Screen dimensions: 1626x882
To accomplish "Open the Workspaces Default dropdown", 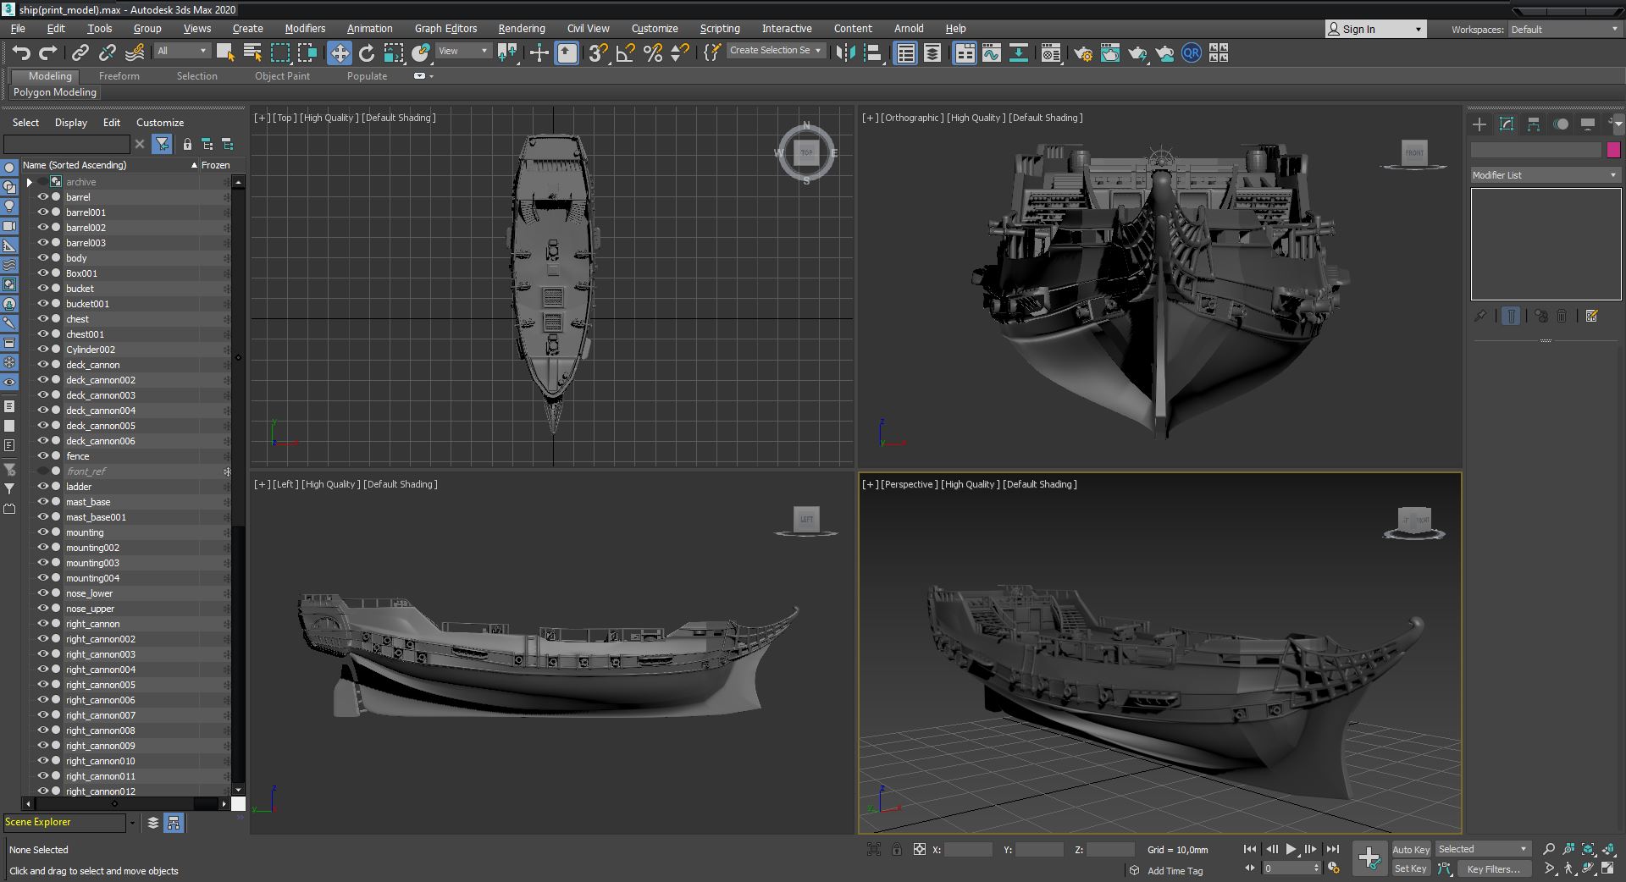I will click(1564, 29).
